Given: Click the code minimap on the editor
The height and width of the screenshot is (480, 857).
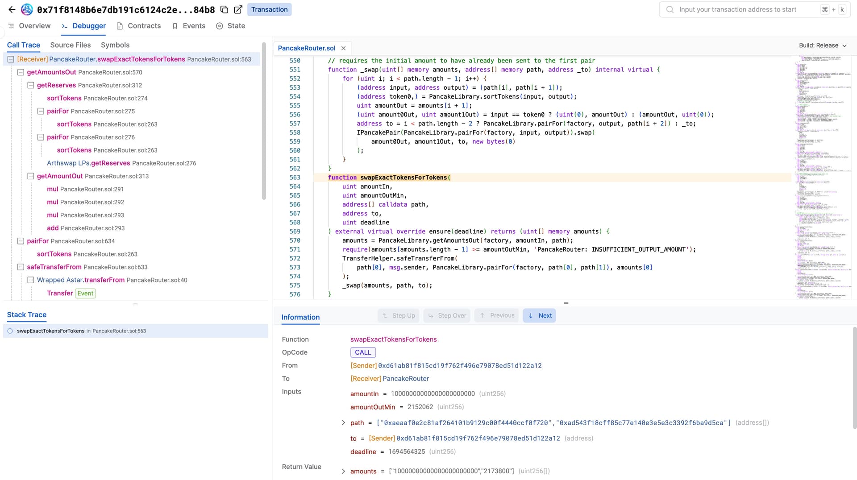Looking at the screenshot, I should [x=824, y=177].
